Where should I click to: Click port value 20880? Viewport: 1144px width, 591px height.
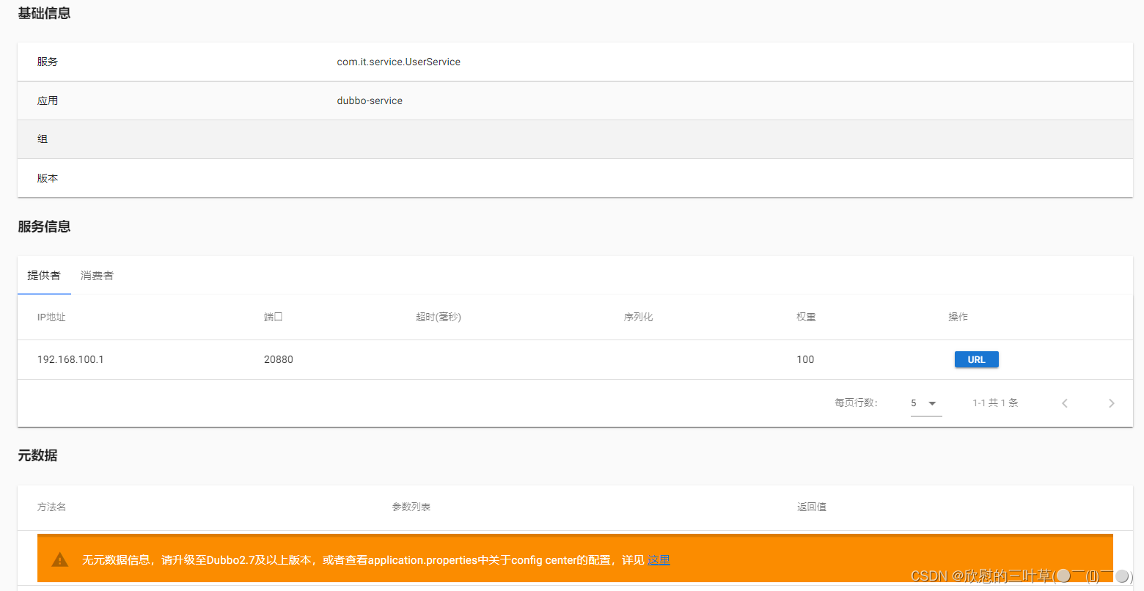click(x=279, y=359)
